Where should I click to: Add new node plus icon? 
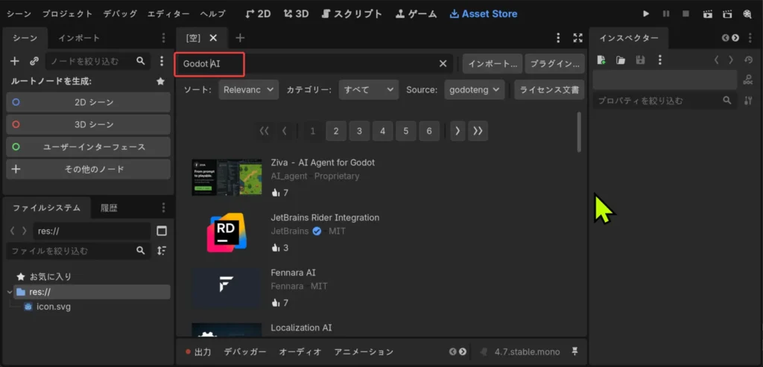pyautogui.click(x=15, y=61)
